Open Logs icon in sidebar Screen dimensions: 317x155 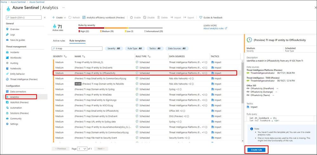[x=7, y=35]
